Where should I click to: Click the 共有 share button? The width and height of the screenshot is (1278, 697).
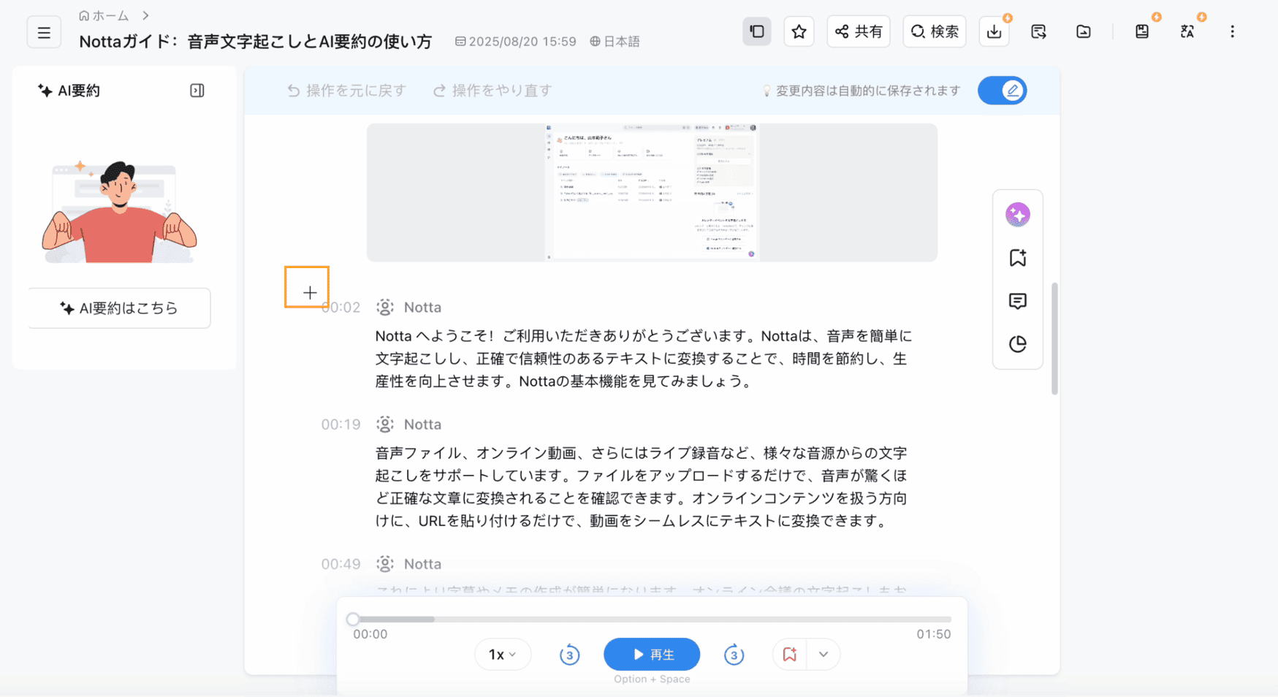point(859,31)
